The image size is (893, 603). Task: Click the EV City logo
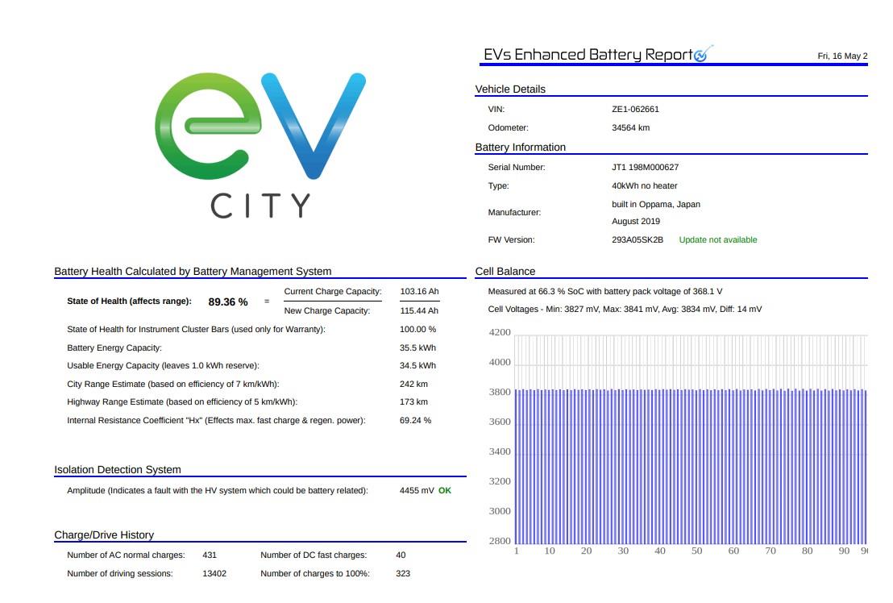click(260, 145)
